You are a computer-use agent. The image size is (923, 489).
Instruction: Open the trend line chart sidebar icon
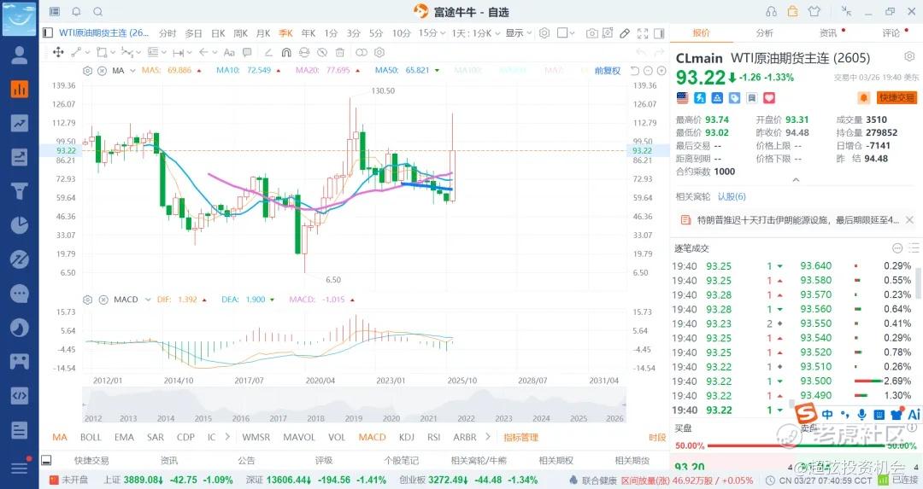click(20, 123)
